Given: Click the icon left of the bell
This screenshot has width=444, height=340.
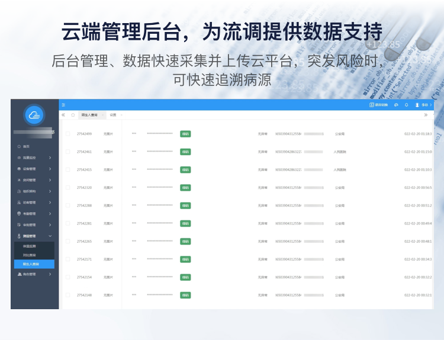Looking at the screenshot, I should point(396,105).
